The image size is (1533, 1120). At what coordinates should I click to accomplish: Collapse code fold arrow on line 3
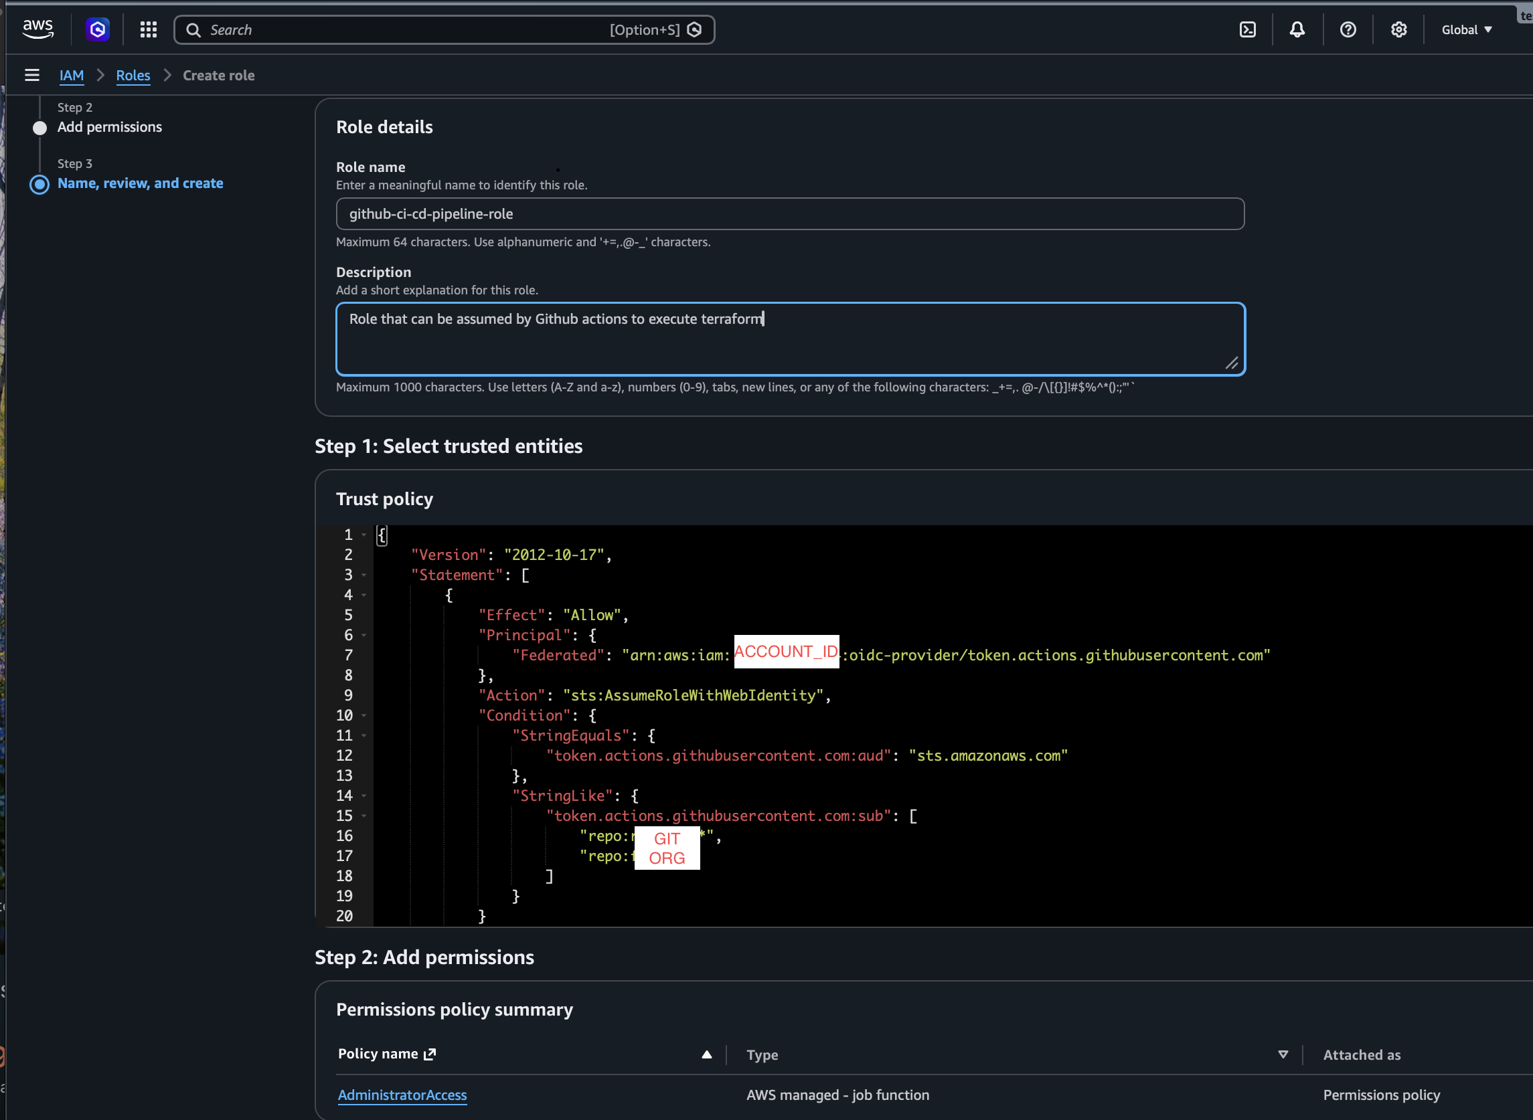(x=364, y=575)
